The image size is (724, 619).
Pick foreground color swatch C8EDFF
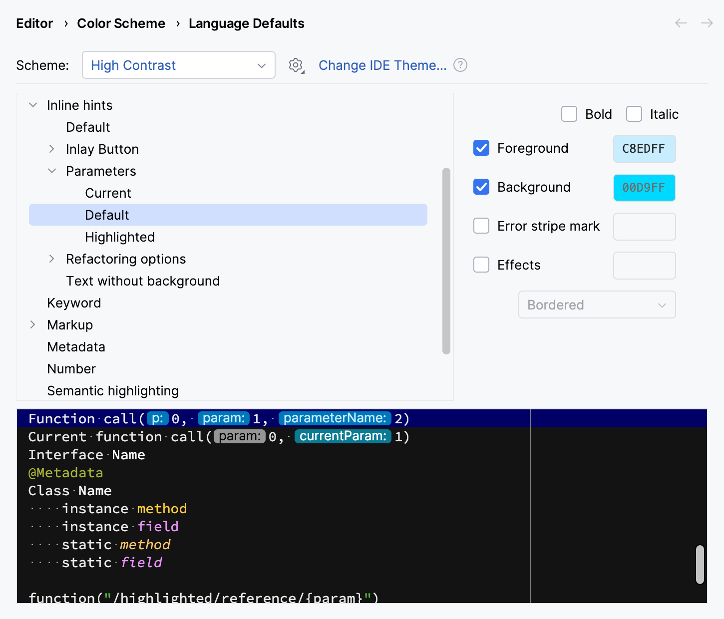(x=644, y=149)
